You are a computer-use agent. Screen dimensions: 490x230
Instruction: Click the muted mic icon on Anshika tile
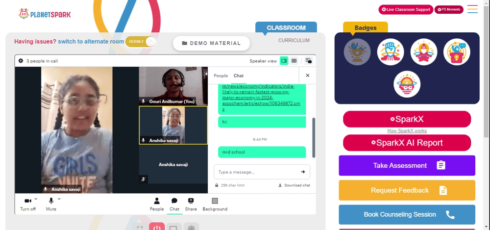[x=143, y=179]
